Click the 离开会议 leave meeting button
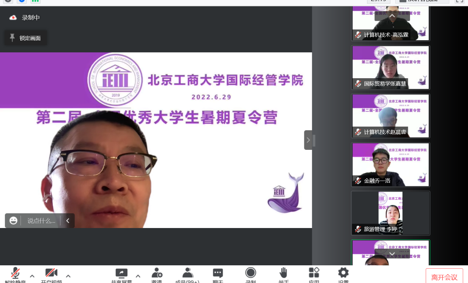 (x=444, y=277)
